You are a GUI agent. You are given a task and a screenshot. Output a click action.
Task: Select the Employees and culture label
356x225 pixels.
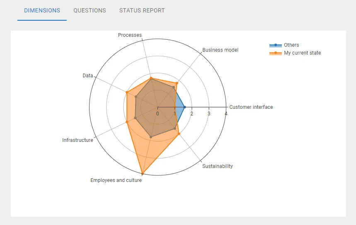(116, 180)
